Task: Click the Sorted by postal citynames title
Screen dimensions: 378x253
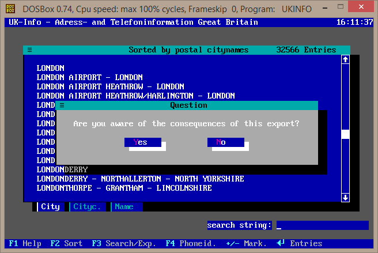Action: click(x=188, y=50)
